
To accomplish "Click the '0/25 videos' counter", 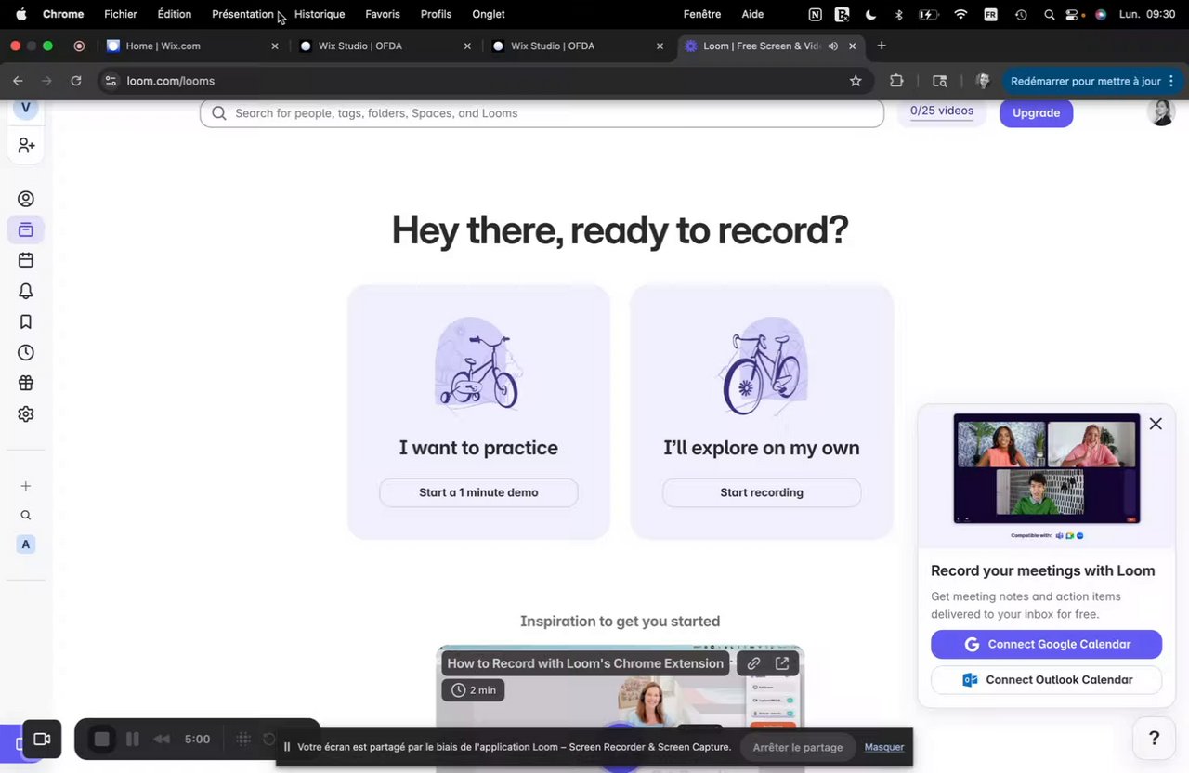I will [942, 111].
